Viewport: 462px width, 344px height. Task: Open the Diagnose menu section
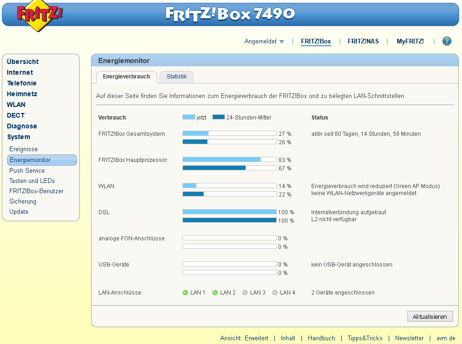(22, 126)
